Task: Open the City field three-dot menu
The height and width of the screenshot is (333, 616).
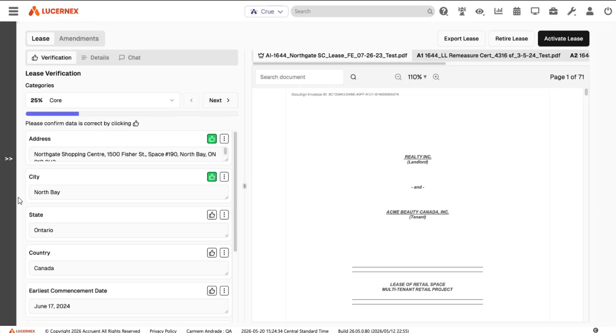Action: (224, 177)
